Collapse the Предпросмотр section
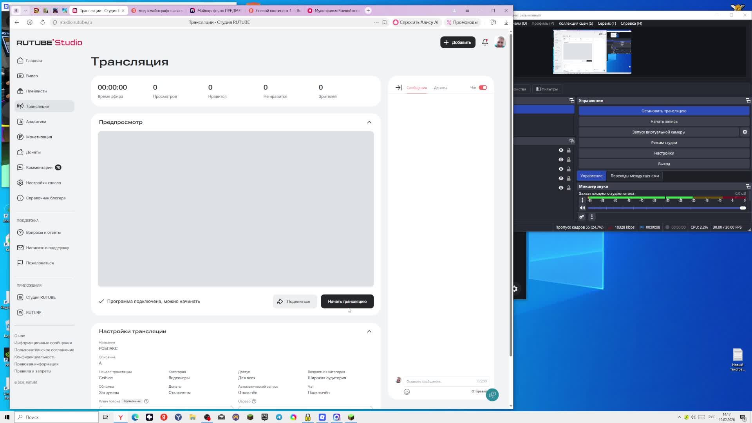 [369, 122]
